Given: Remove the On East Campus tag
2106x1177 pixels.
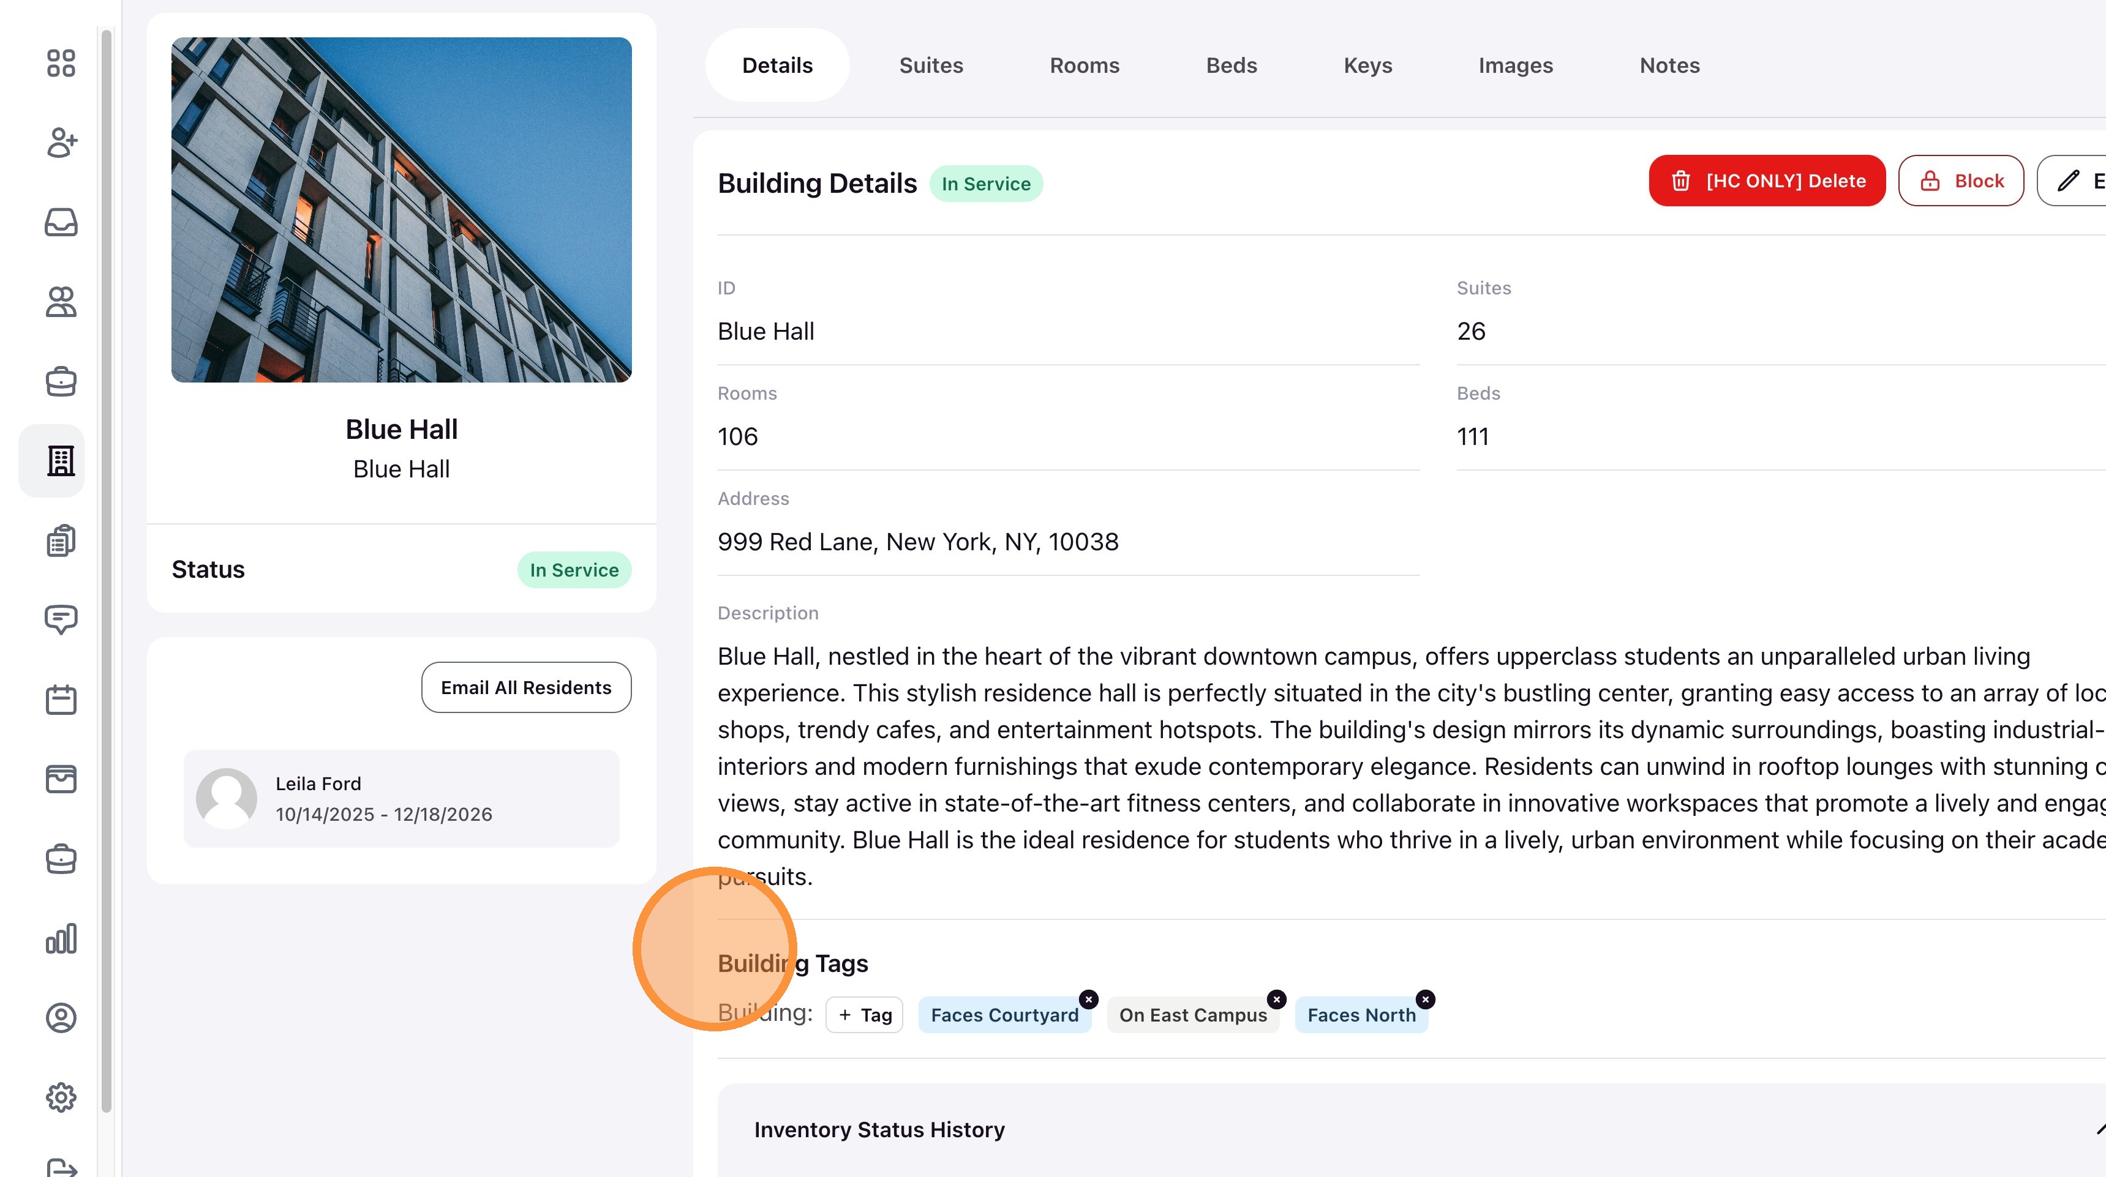Looking at the screenshot, I should coord(1276,999).
